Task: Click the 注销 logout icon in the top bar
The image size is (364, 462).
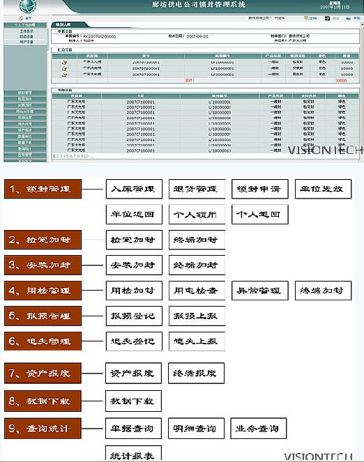Action: pos(307,18)
